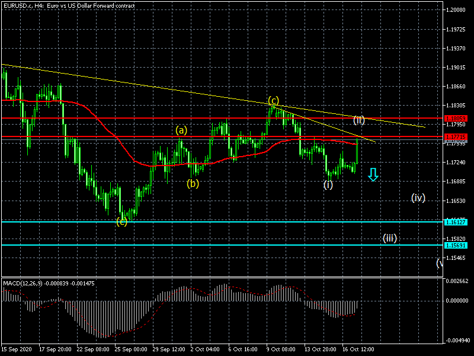Click the 0.000000 MACD scale value
Viewport: 474px width, 356px height.
[458, 300]
